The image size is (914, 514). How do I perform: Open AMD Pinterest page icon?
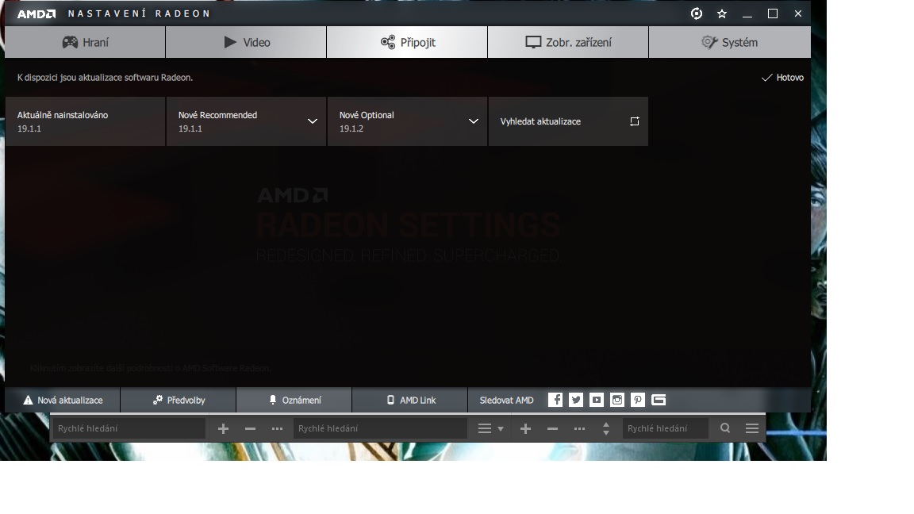click(x=638, y=400)
